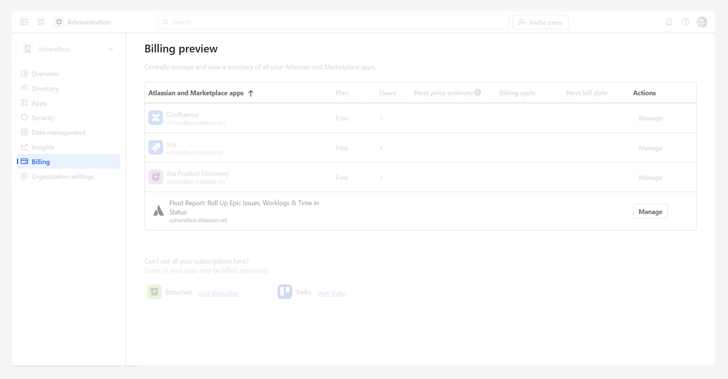Viewport: 728px width, 379px height.
Task: Click the Trello logo icon
Action: click(285, 292)
